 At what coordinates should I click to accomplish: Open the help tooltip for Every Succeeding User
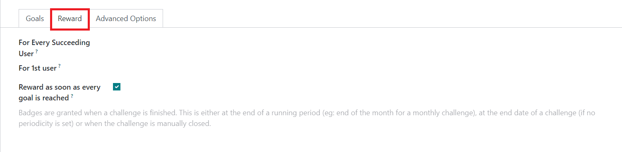click(x=36, y=52)
